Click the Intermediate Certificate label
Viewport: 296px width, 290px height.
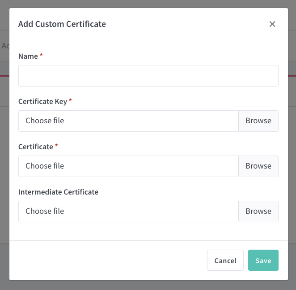click(58, 192)
